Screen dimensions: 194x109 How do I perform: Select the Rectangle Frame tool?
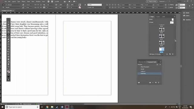8,44
